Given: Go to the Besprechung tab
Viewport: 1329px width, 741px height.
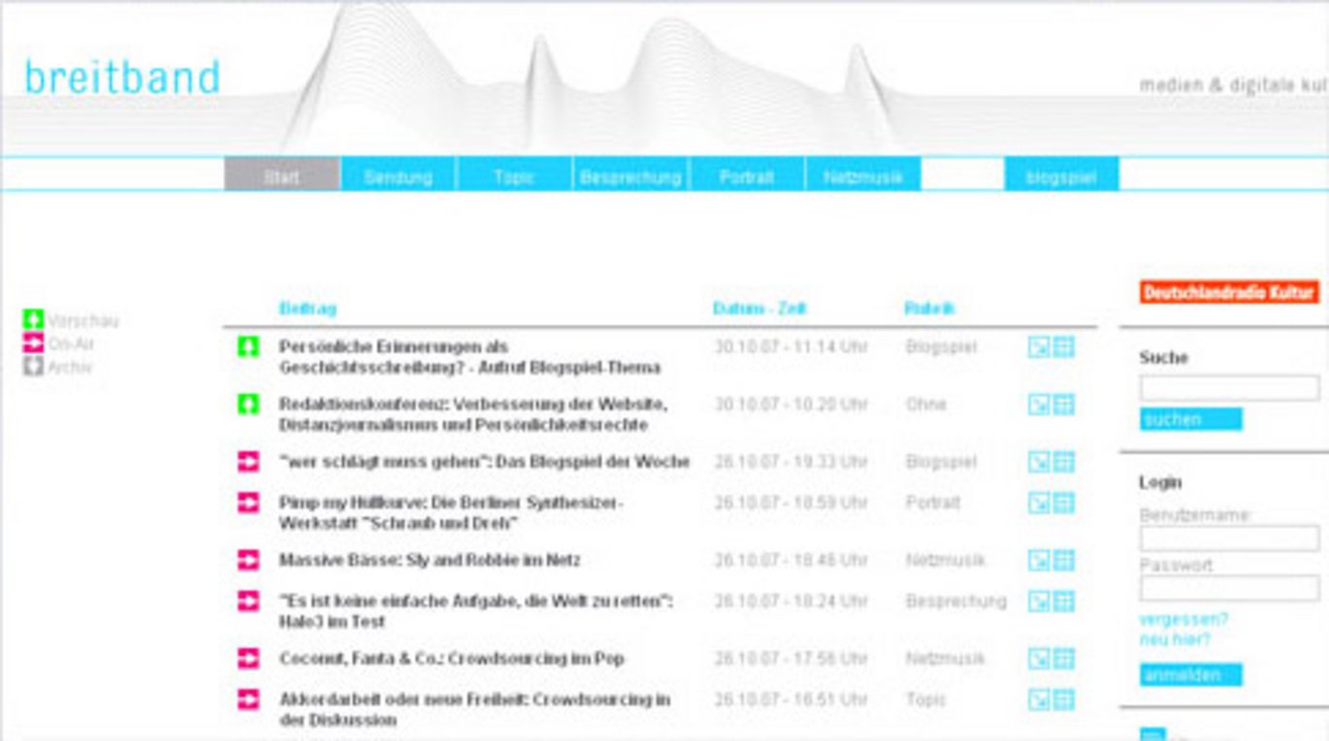Looking at the screenshot, I should pyautogui.click(x=631, y=177).
